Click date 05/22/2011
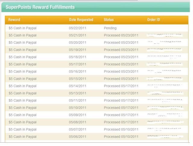193x146 pixels. pos(78,28)
